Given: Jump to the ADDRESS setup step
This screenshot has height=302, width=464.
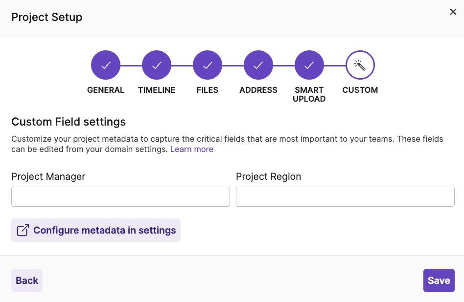Looking at the screenshot, I should (258, 90).
